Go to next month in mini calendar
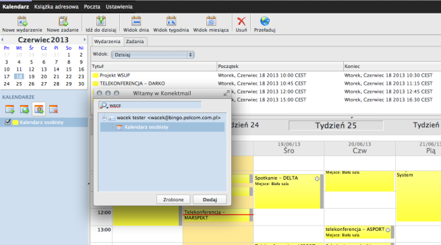 [x=84, y=40]
